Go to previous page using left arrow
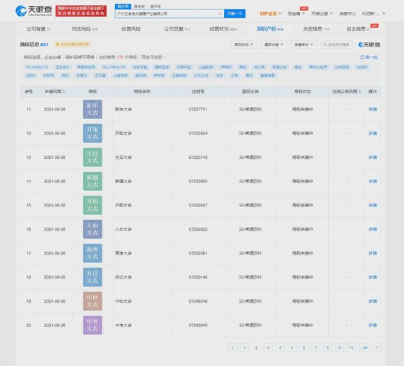404x366 pixels. click(232, 348)
